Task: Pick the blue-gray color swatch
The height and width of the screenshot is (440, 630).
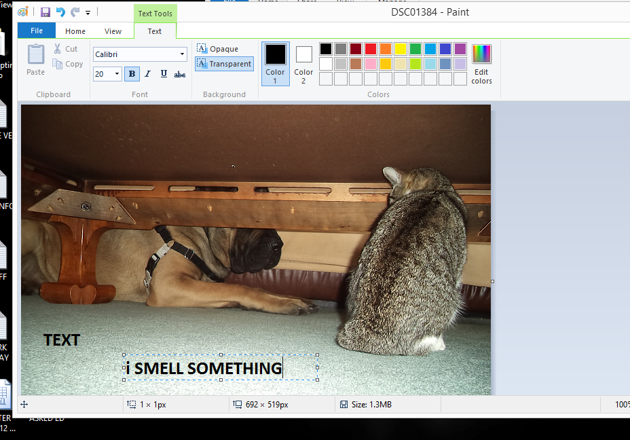Action: tap(445, 64)
